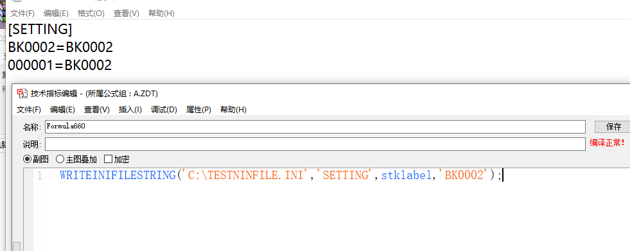
Task: Click the 000001=BK0002 line in Notepad
Action: 60,65
